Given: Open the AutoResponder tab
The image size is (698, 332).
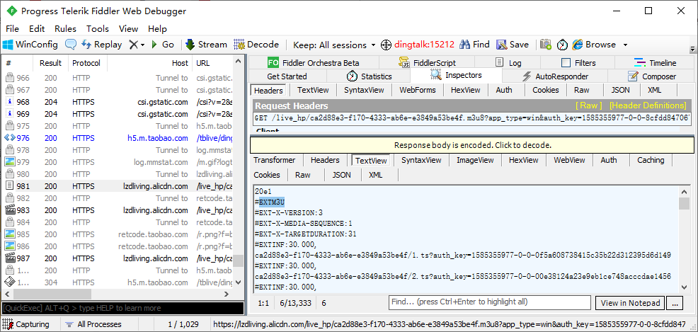Looking at the screenshot, I should tap(555, 76).
